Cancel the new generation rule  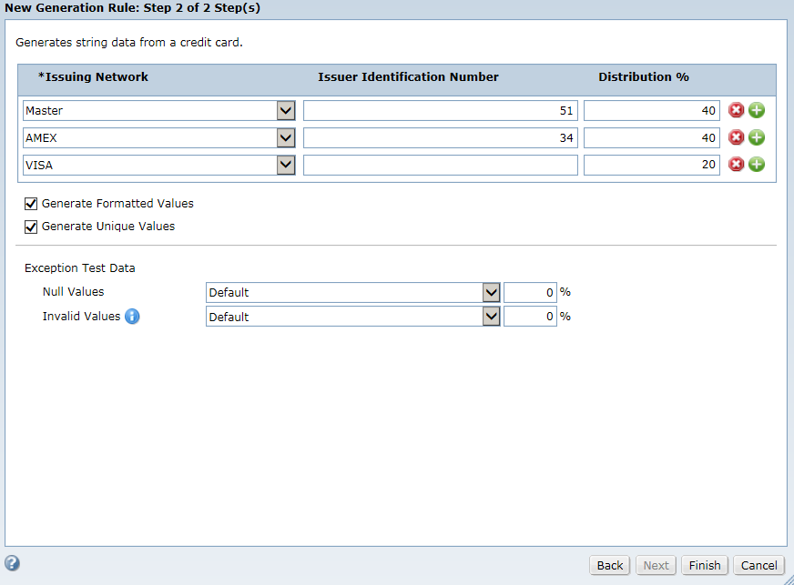coord(758,565)
